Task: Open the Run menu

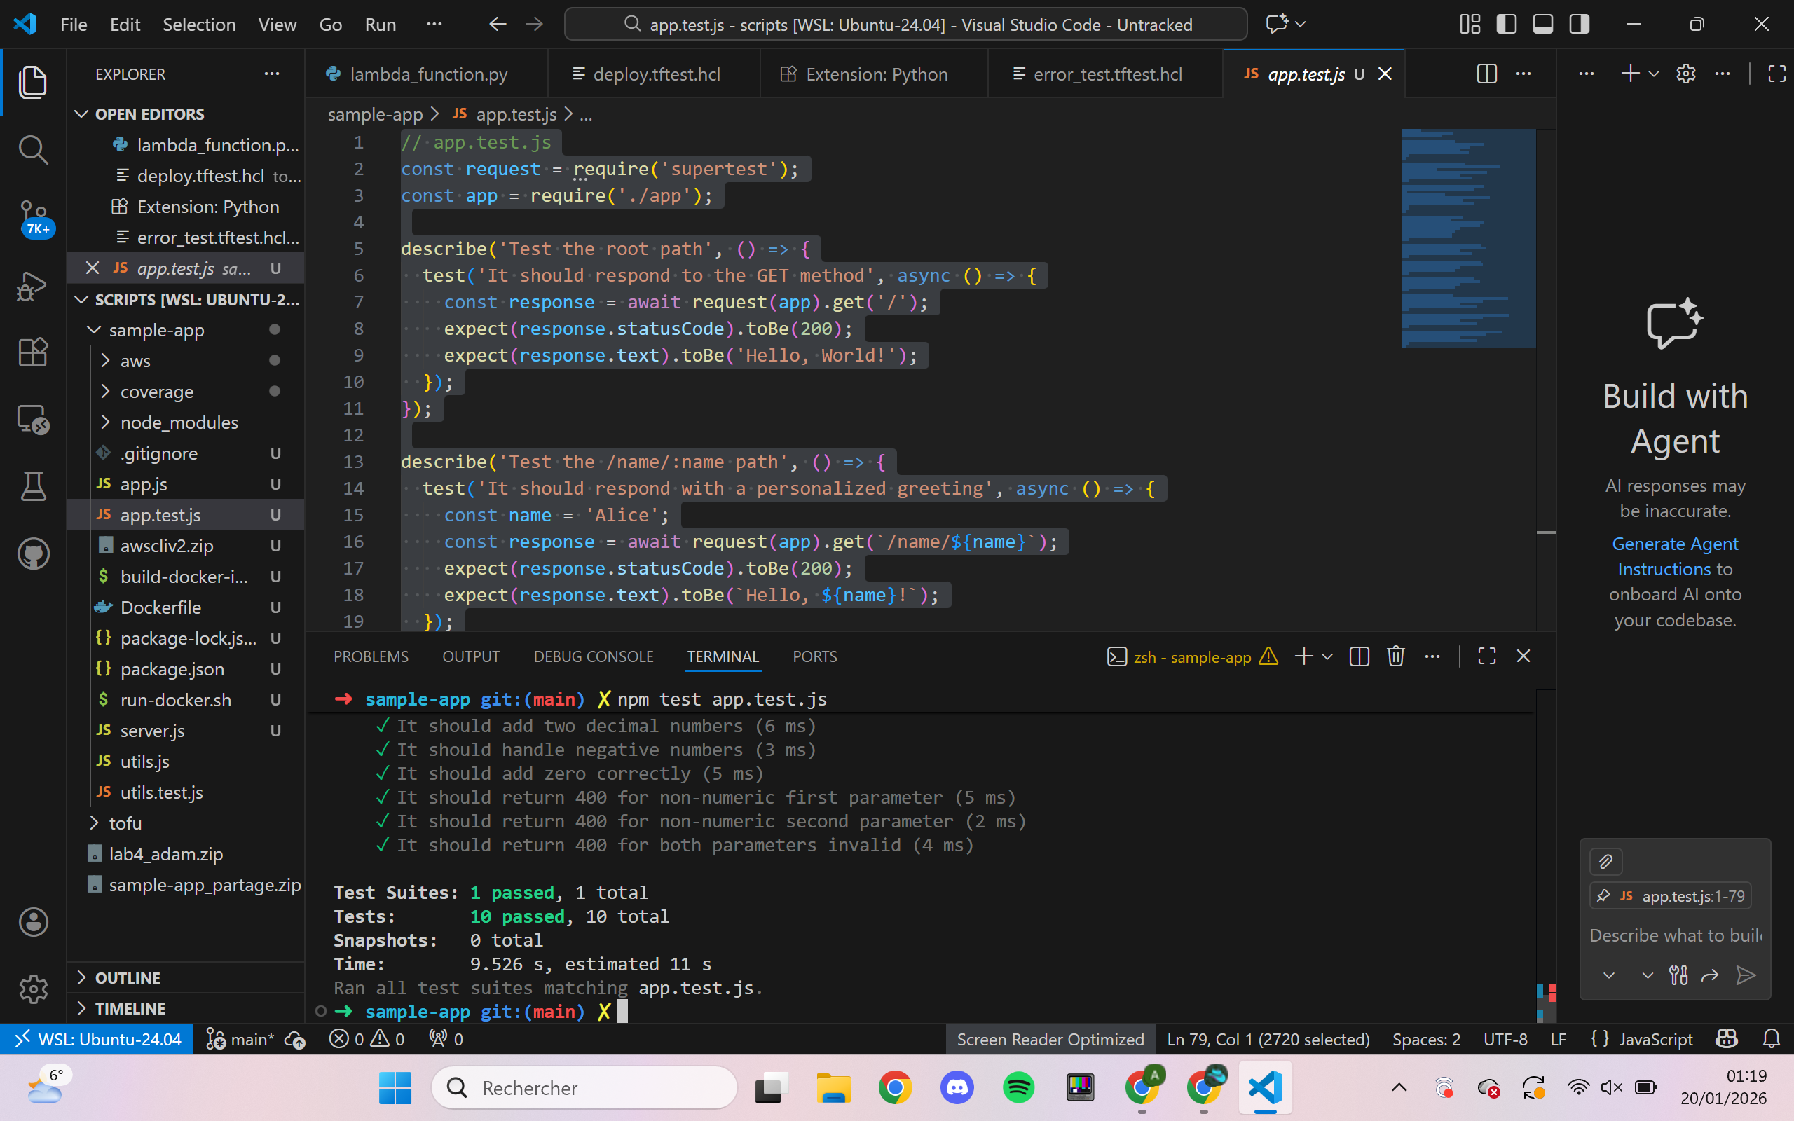Action: tap(381, 24)
